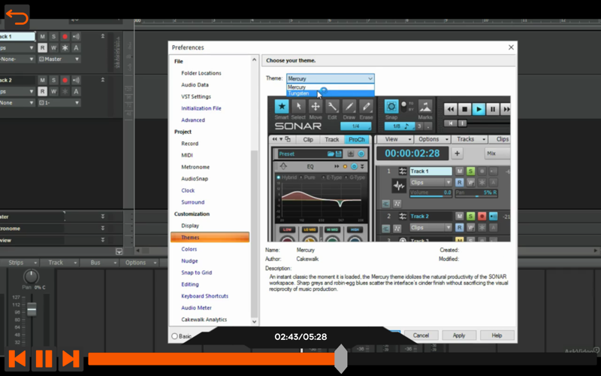601x376 pixels.
Task: Click the Cancel button
Action: click(421, 335)
